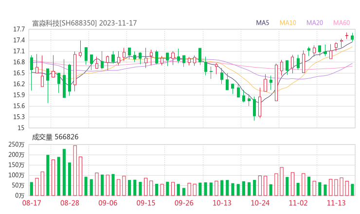Click the 09-15 date axis label
This screenshot has width=360, height=214.
pos(146,203)
